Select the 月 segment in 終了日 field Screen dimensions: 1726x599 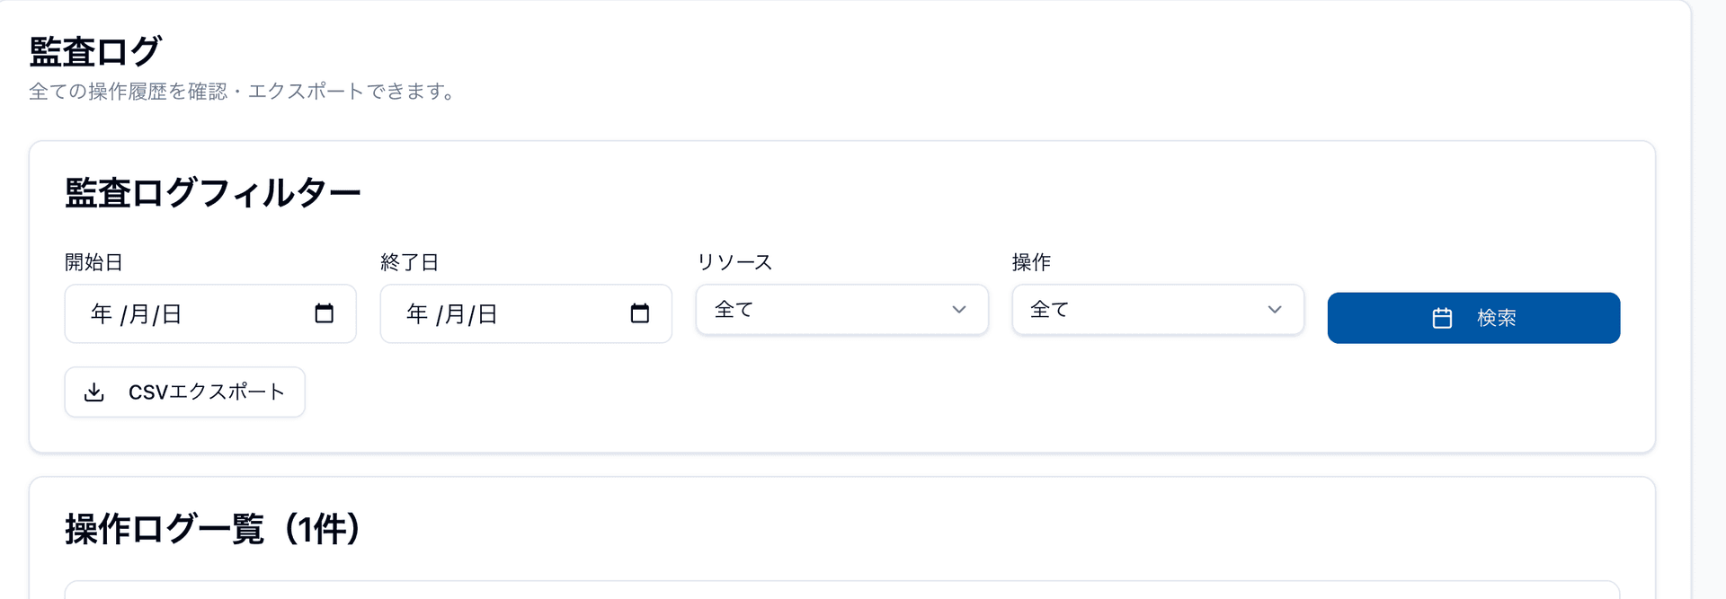coord(455,314)
